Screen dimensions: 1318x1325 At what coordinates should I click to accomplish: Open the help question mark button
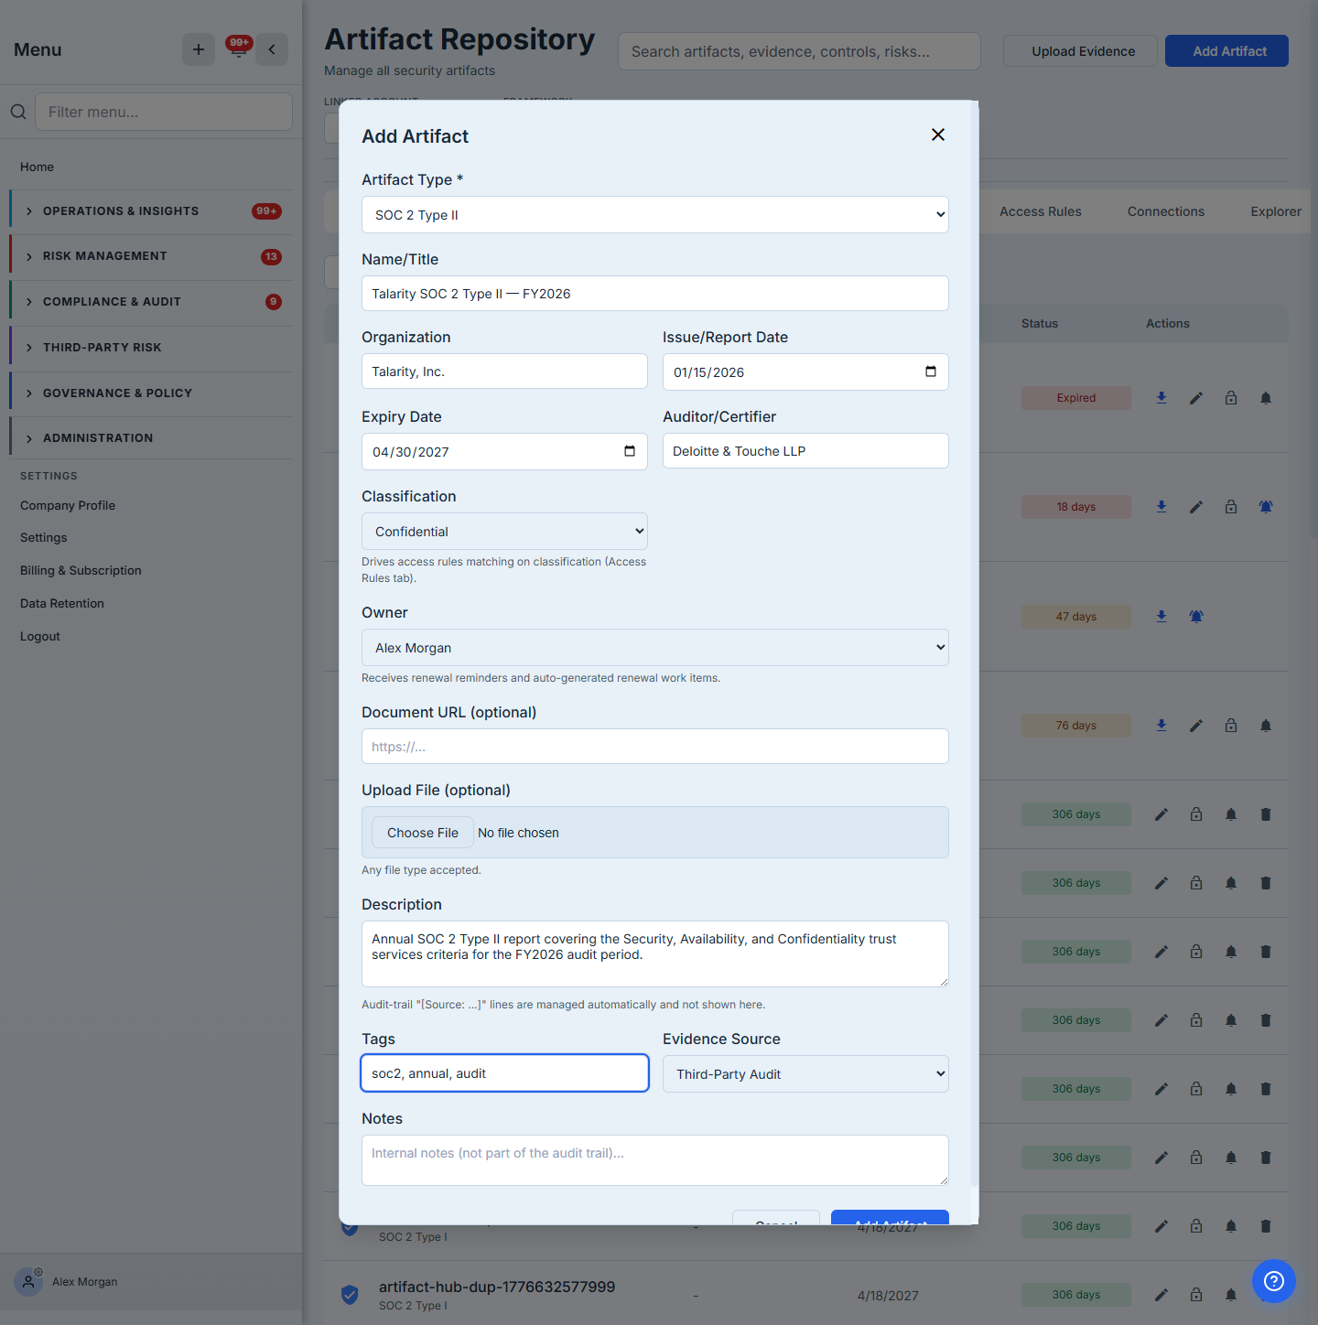point(1273,1281)
